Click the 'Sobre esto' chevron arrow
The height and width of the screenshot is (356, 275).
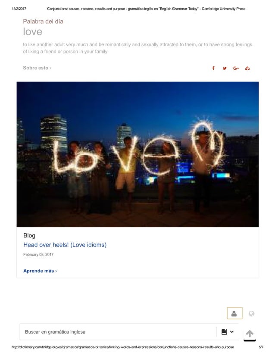[50, 68]
